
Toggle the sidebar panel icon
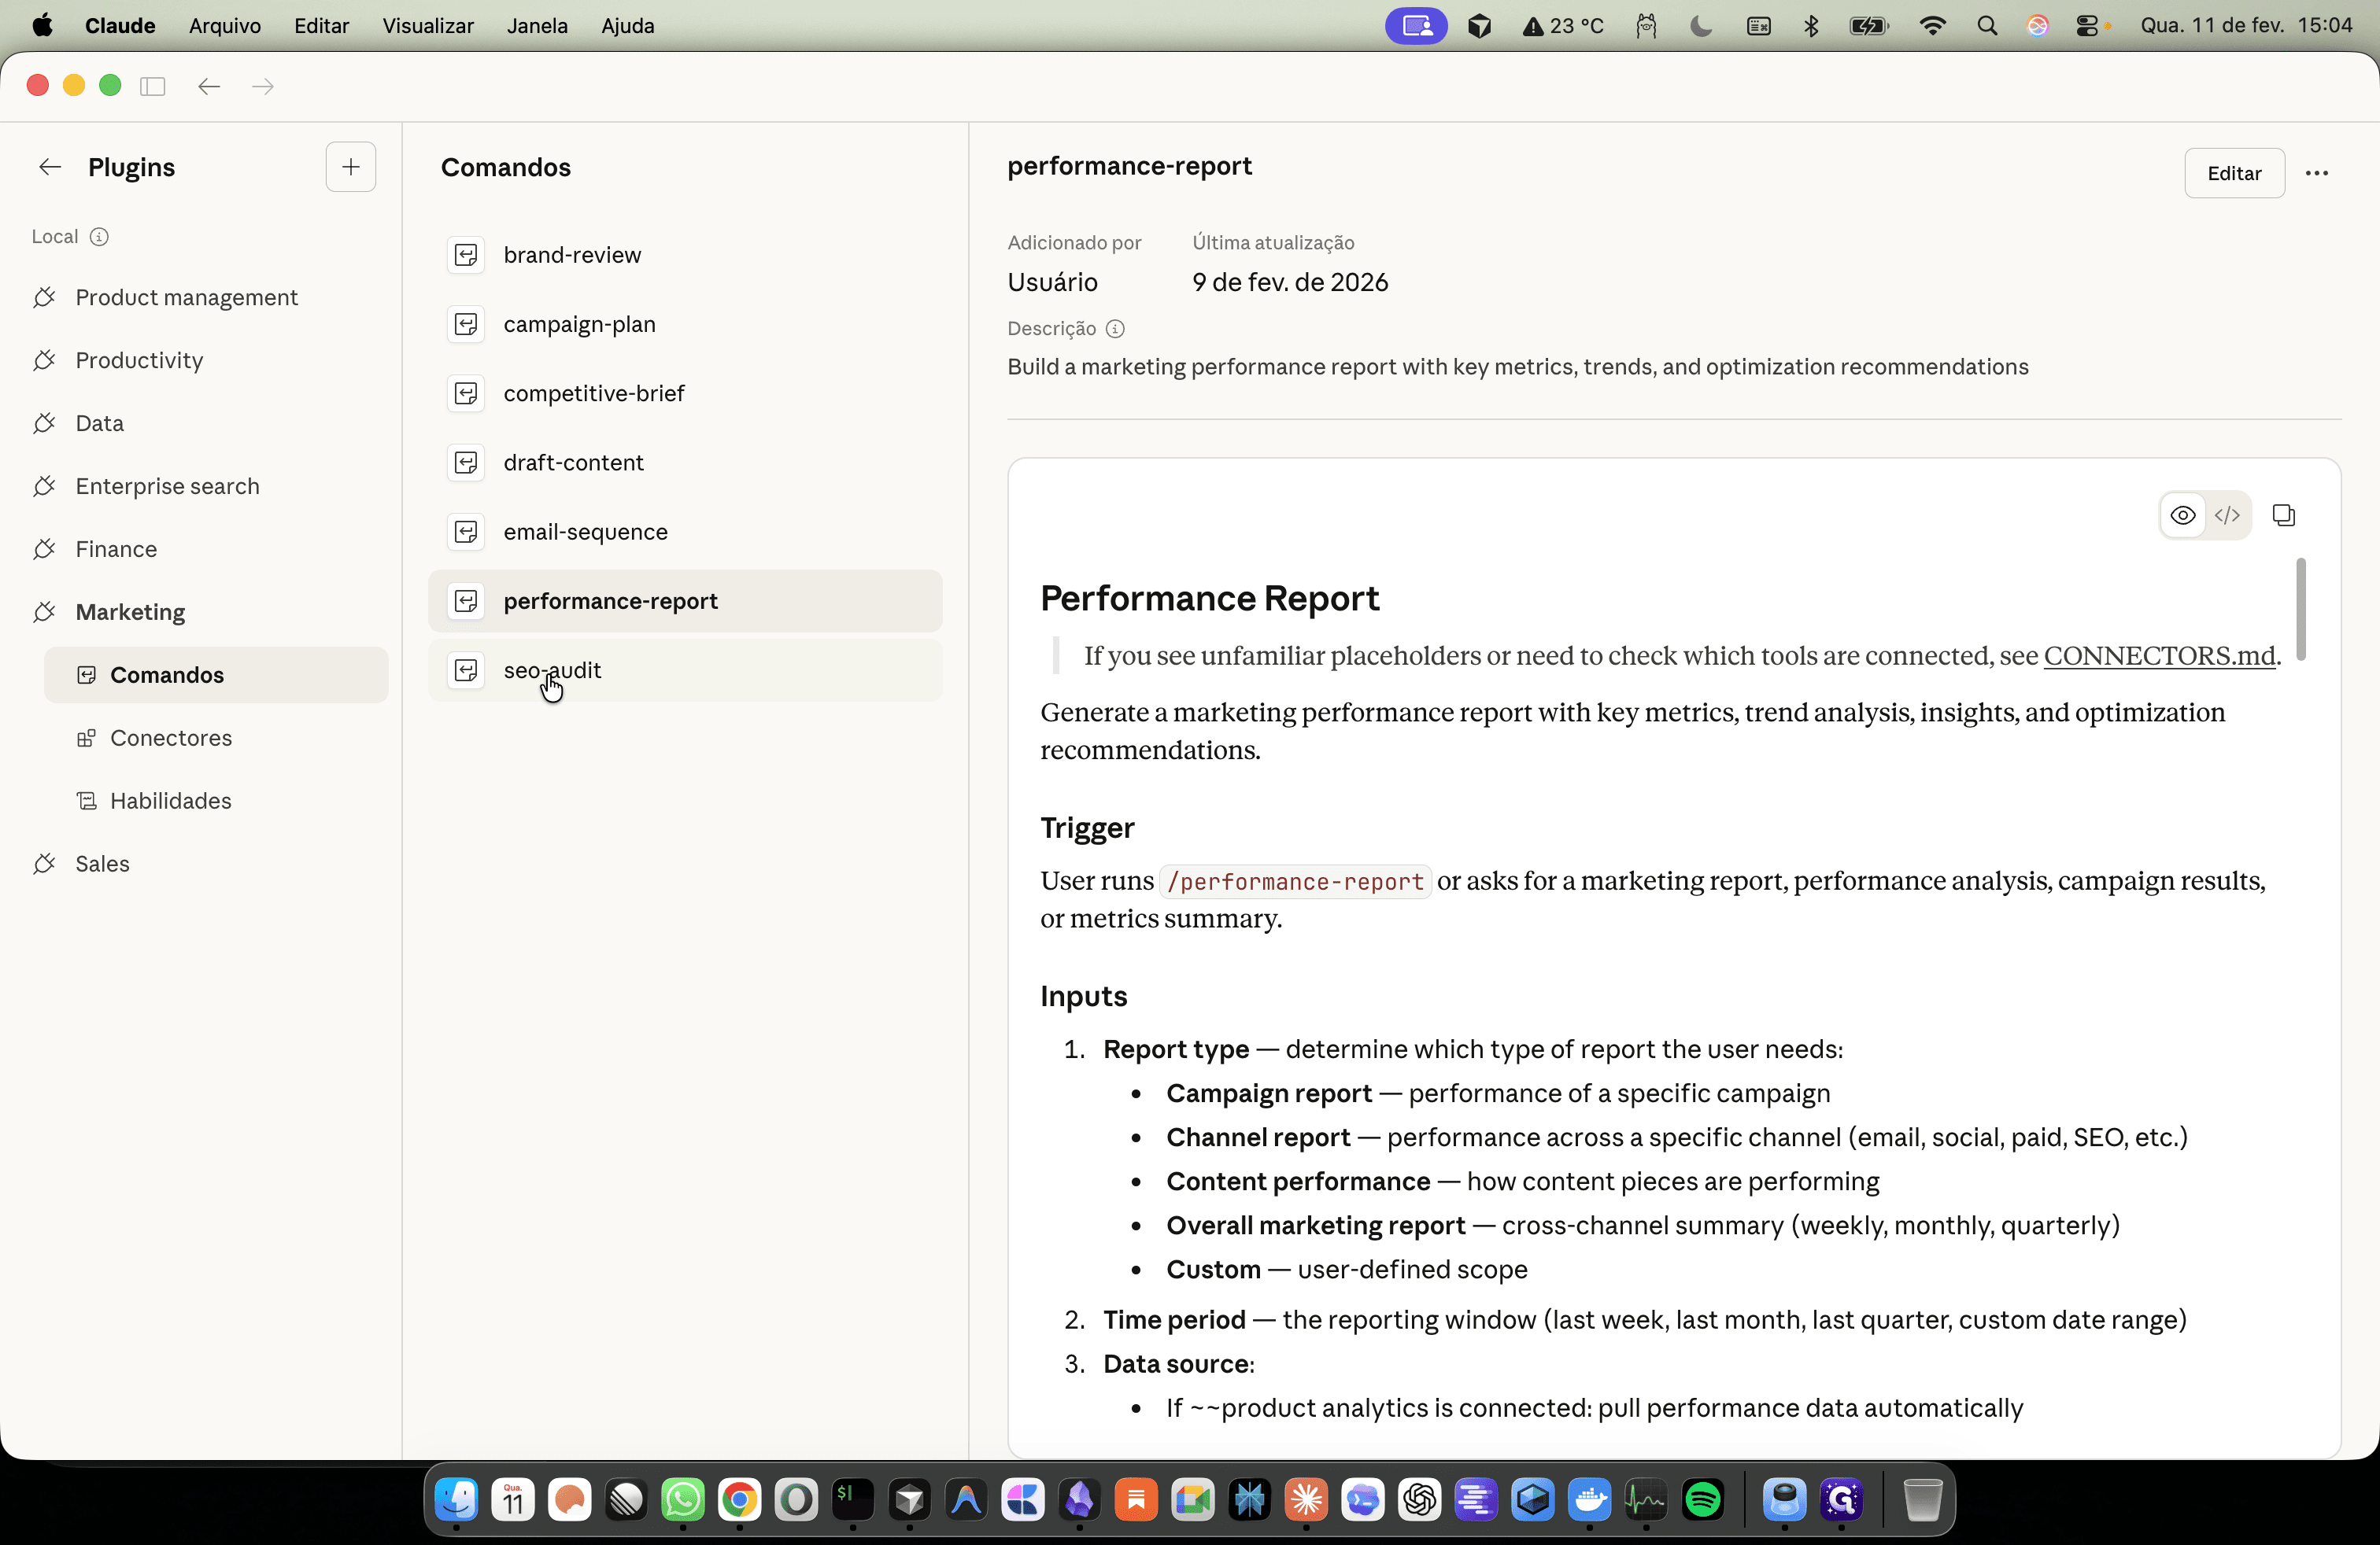pos(152,86)
